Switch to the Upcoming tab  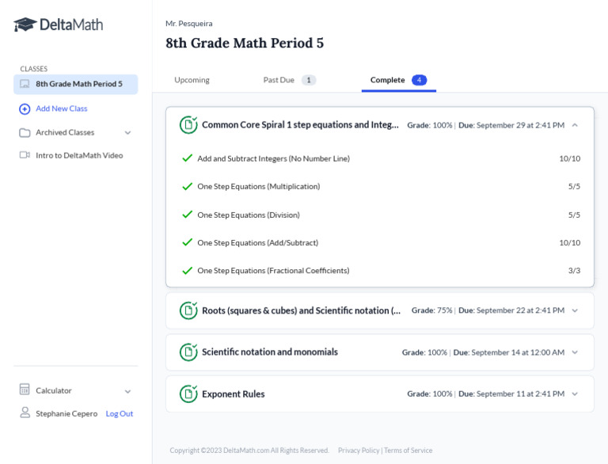[x=192, y=80]
